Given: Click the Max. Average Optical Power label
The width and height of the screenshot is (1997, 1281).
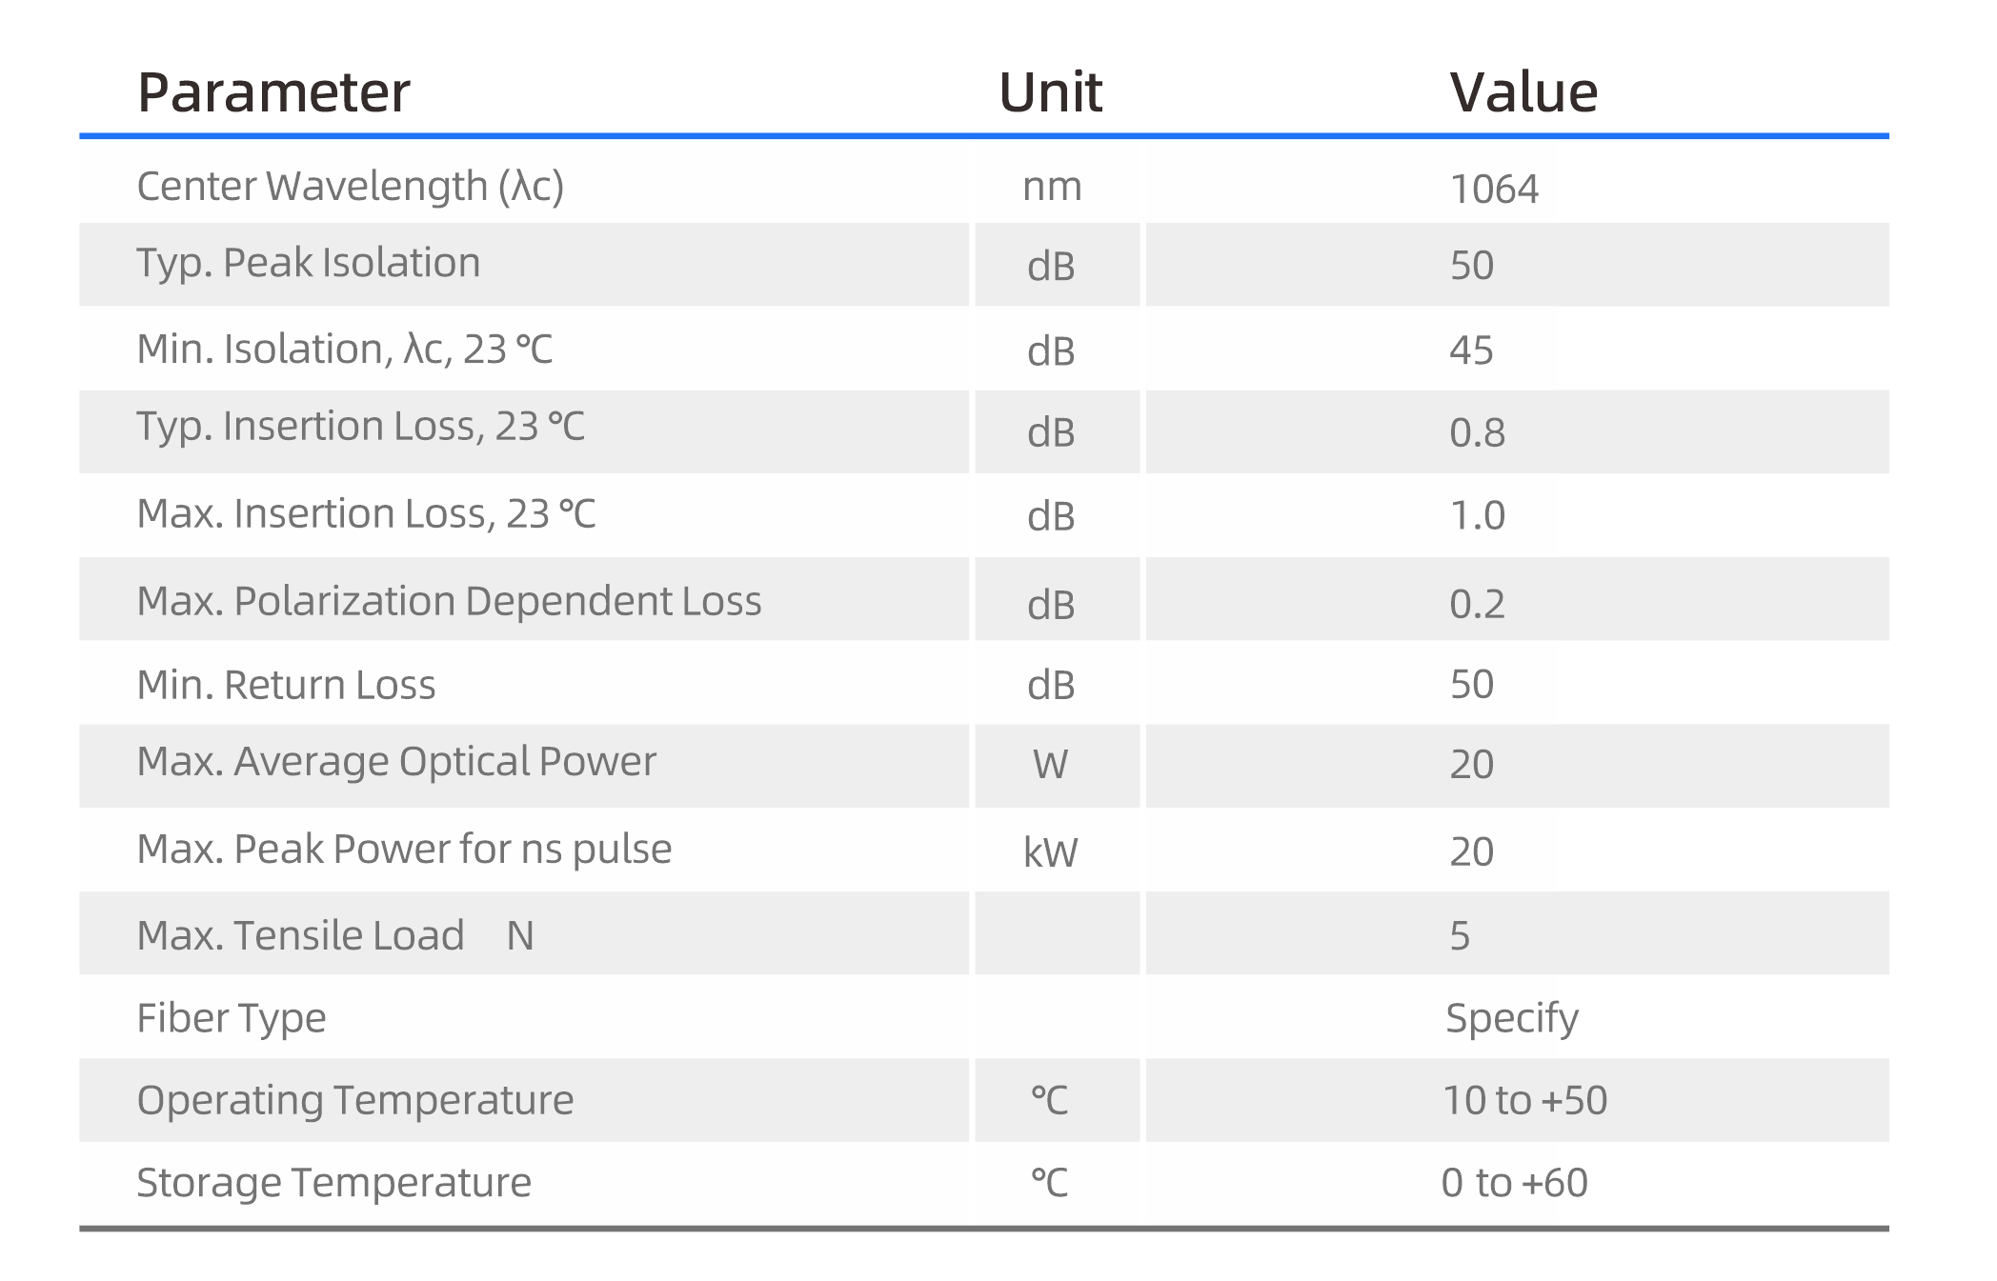Looking at the screenshot, I should click(x=396, y=761).
